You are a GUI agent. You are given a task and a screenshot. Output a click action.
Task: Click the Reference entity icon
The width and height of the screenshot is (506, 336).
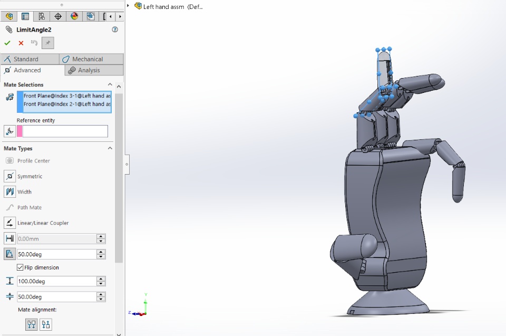coord(9,131)
